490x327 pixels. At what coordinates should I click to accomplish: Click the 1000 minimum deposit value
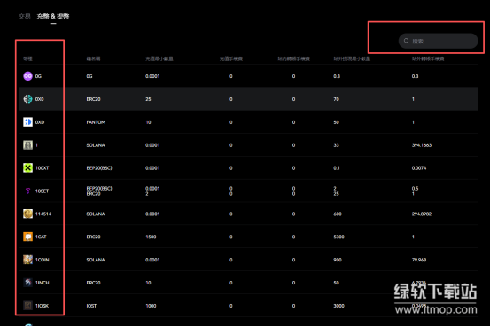(x=151, y=306)
